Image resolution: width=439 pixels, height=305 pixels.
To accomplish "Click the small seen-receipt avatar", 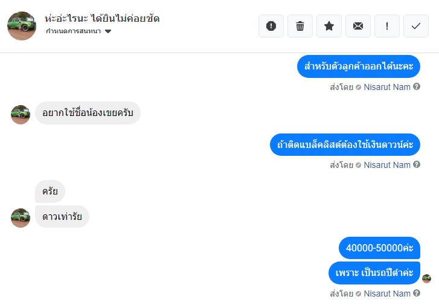I will click(x=426, y=278).
